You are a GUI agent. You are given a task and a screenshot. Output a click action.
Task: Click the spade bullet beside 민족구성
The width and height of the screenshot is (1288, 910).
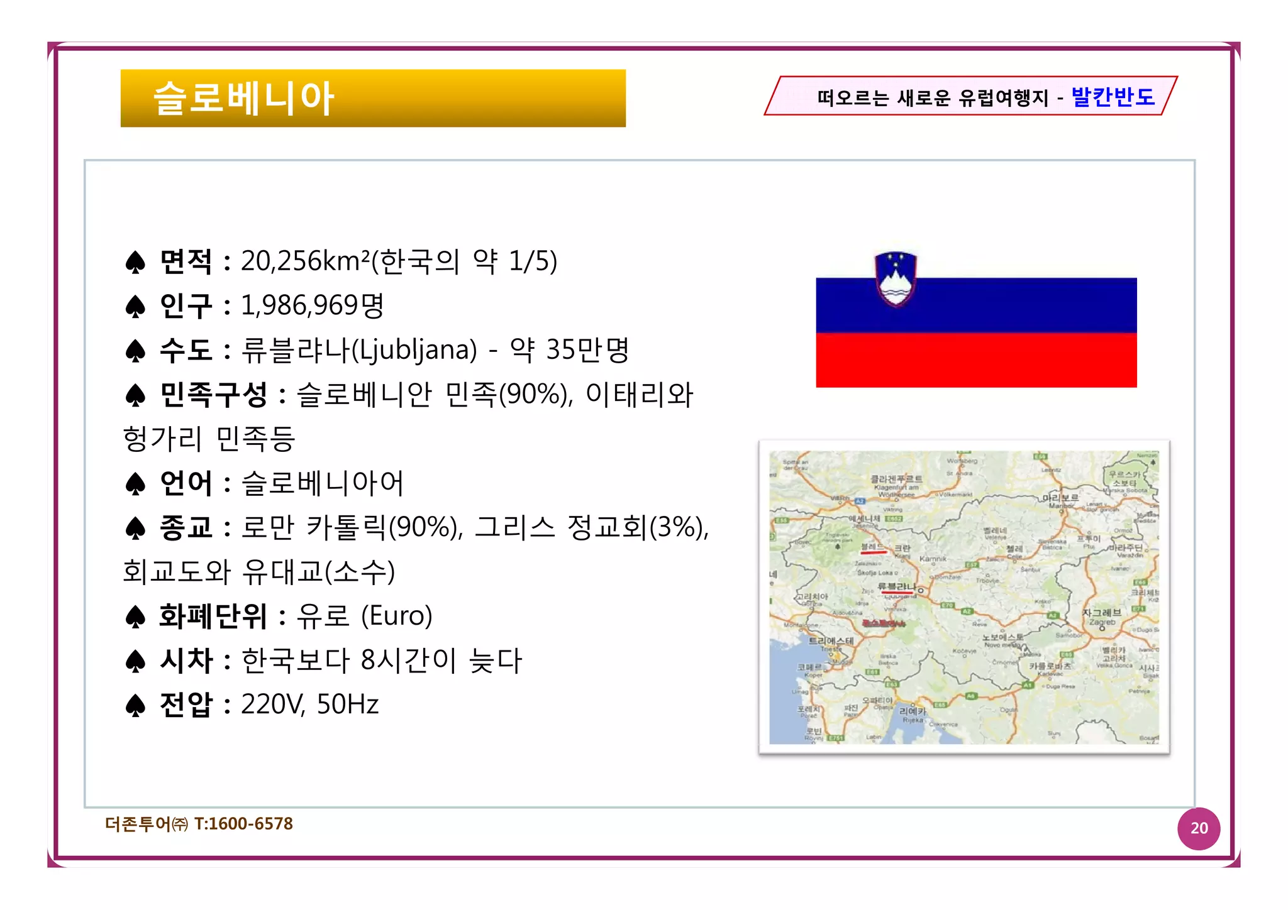click(x=135, y=395)
